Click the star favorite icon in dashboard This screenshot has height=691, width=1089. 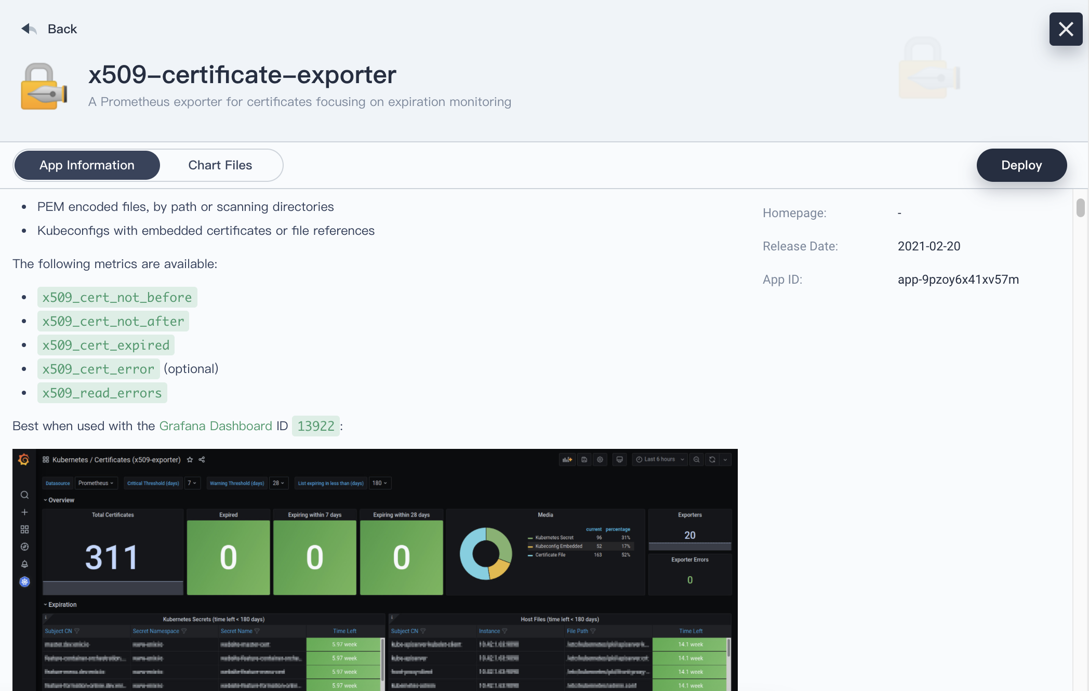[190, 460]
